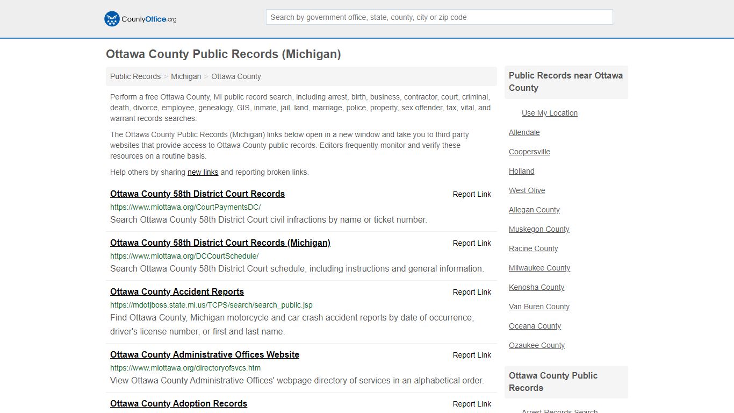734x413 pixels.
Task: Open Van Buren County public records
Action: (539, 307)
